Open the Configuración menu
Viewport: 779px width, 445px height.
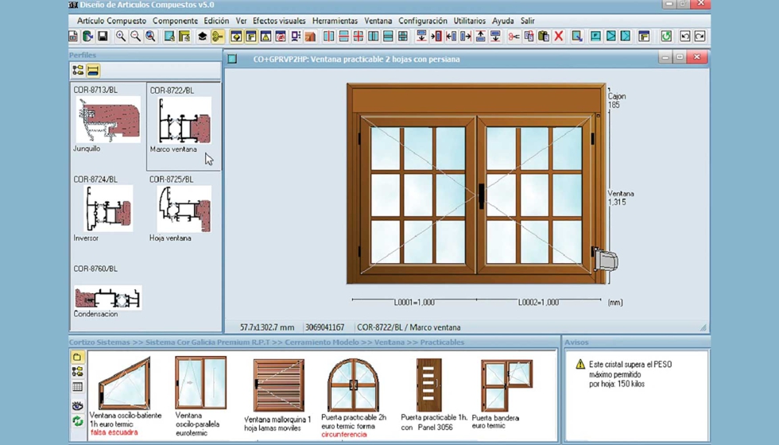[x=422, y=21]
